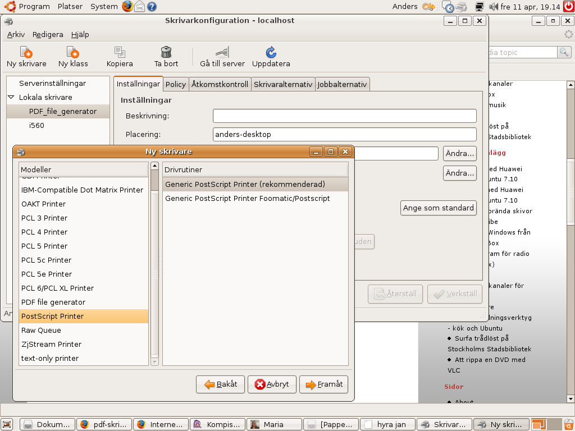Screen dimensions: 575x431
Task: Select PCL 4 Printer model
Action: 84,232
